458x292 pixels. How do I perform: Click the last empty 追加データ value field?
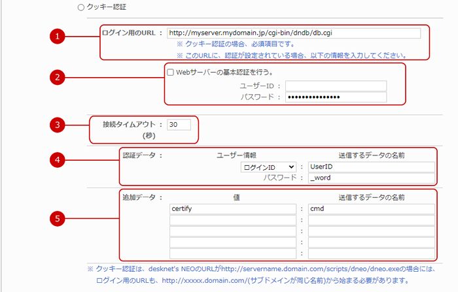click(232, 253)
